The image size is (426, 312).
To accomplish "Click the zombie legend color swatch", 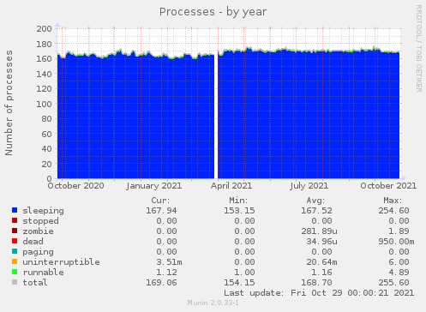I will point(15,231).
